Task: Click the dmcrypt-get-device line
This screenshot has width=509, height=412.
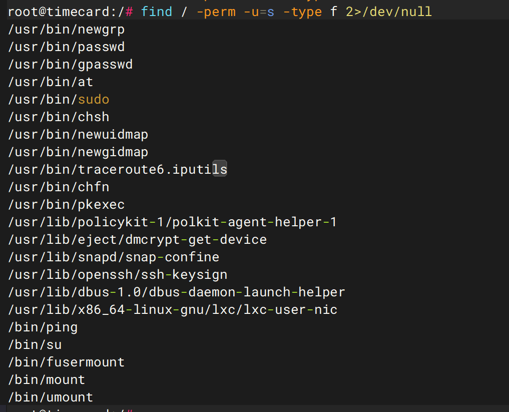Action: click(x=137, y=240)
